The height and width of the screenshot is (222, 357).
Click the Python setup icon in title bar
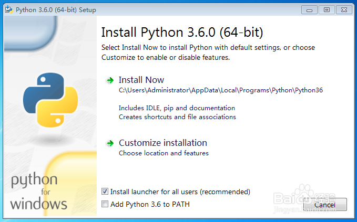pyautogui.click(x=9, y=9)
